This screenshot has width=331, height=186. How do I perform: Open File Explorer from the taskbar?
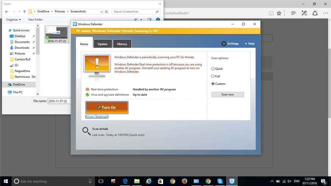[137, 181]
